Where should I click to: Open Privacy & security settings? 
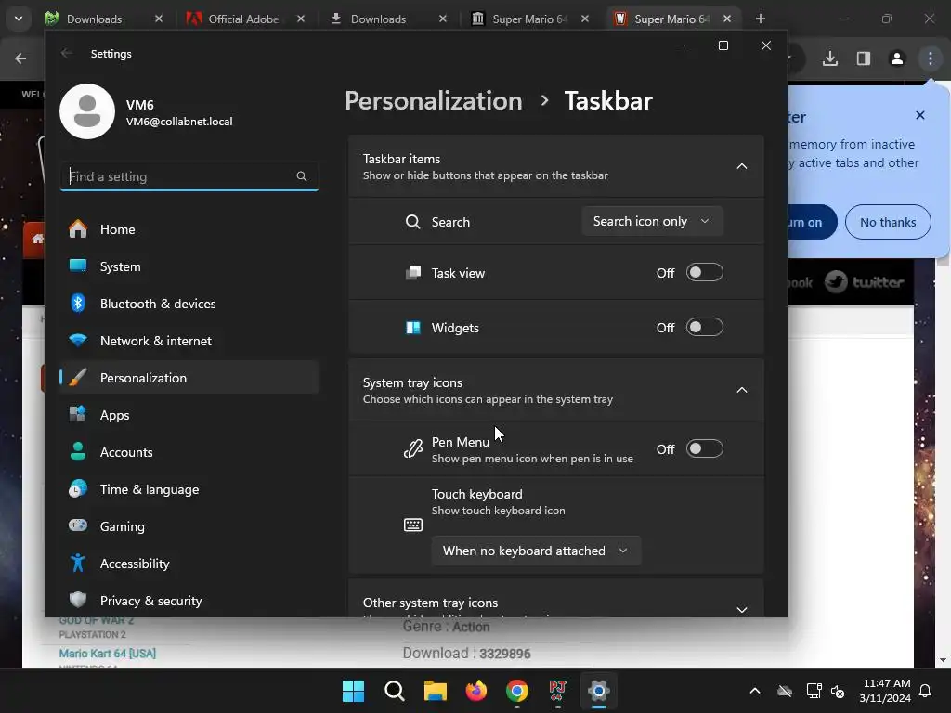click(x=189, y=601)
